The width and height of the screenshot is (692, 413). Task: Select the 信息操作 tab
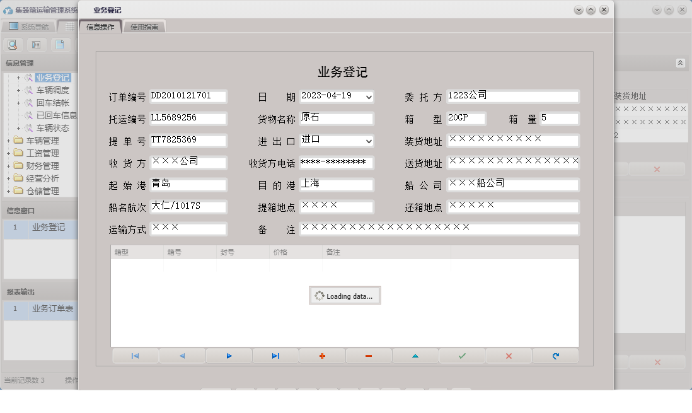101,26
